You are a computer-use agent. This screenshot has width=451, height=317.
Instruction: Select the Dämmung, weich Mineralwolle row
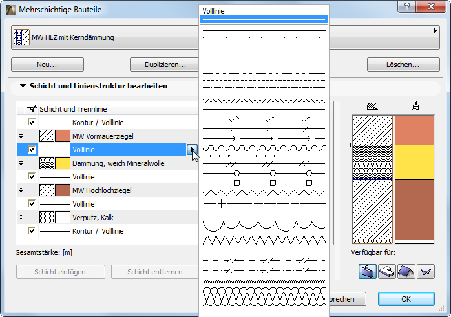pos(107,163)
